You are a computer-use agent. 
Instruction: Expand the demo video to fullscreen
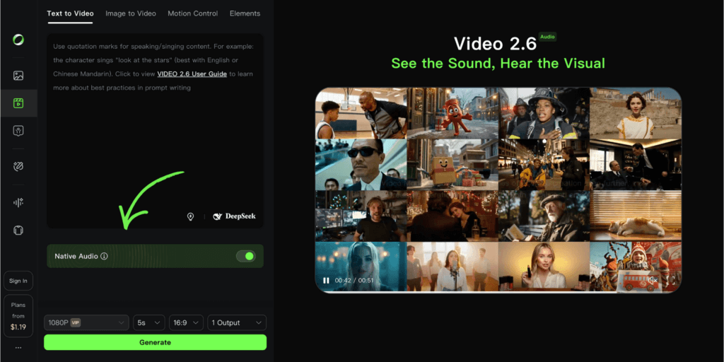(671, 280)
